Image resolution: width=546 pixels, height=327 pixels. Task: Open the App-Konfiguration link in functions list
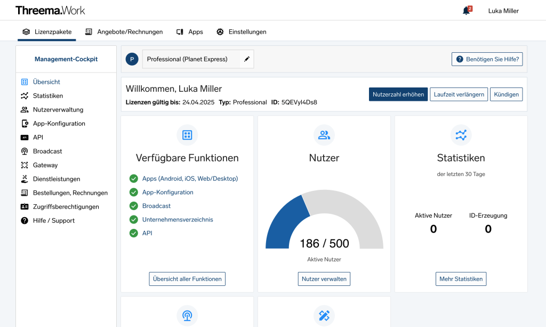(x=168, y=192)
